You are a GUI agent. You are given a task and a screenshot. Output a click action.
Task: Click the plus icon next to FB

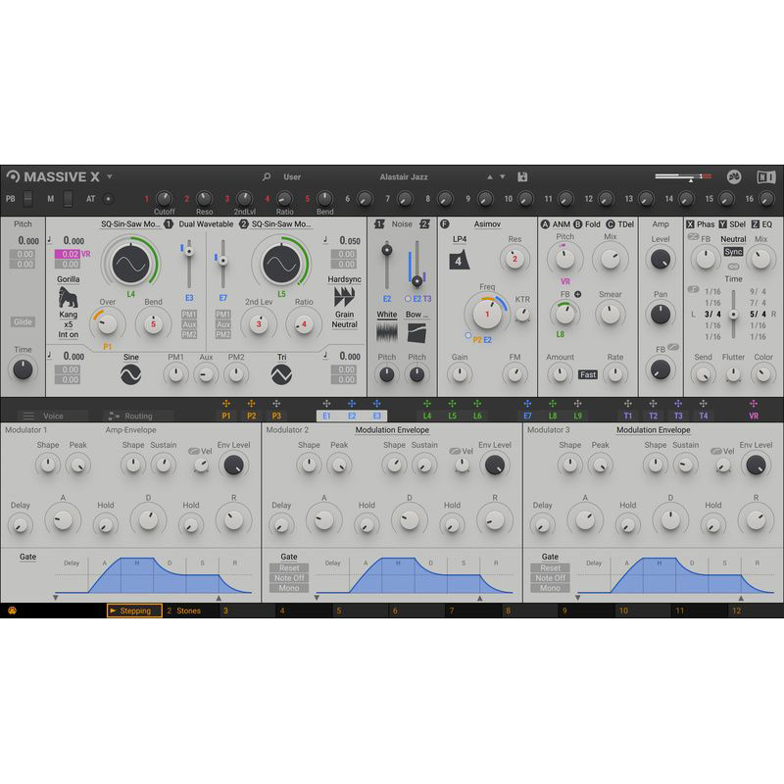[x=578, y=294]
